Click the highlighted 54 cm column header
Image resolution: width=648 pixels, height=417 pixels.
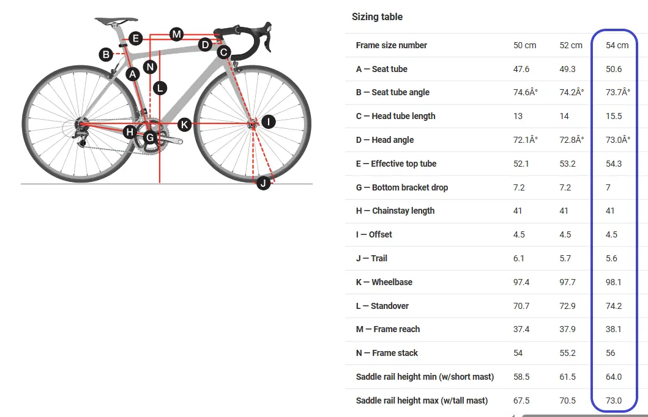click(x=617, y=45)
